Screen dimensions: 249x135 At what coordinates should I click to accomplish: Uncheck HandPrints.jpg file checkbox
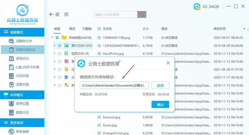[x=99, y=54]
